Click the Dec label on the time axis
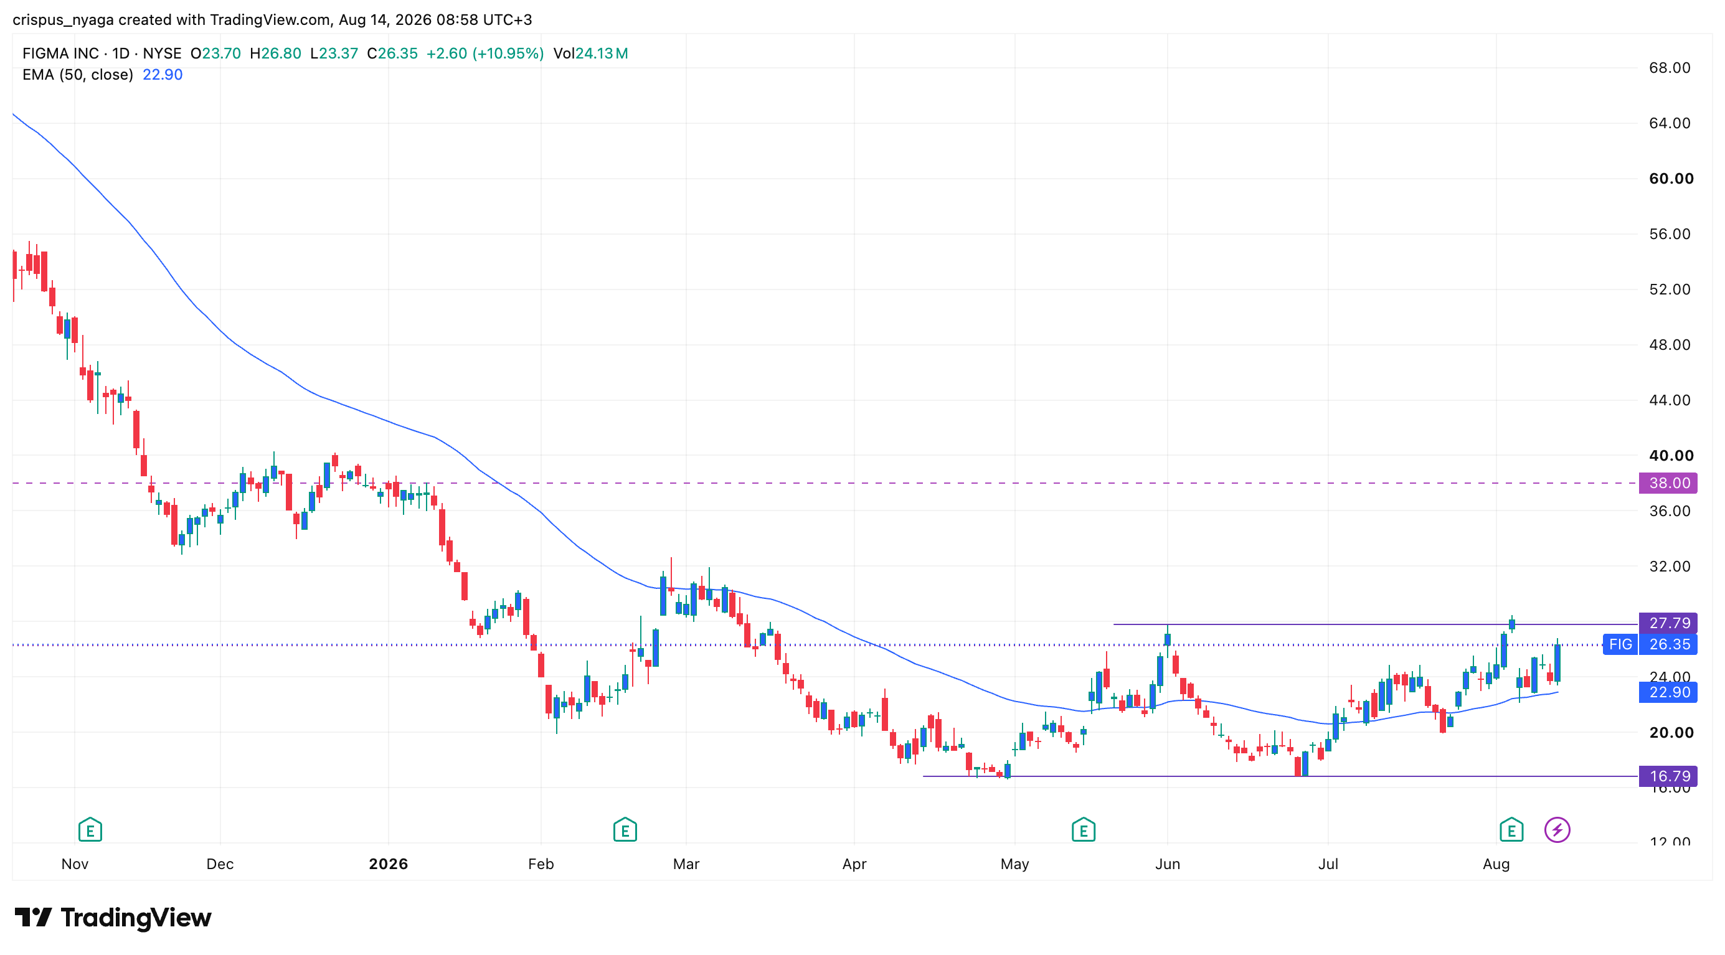Screen dimensions: 1725x955 tap(220, 864)
